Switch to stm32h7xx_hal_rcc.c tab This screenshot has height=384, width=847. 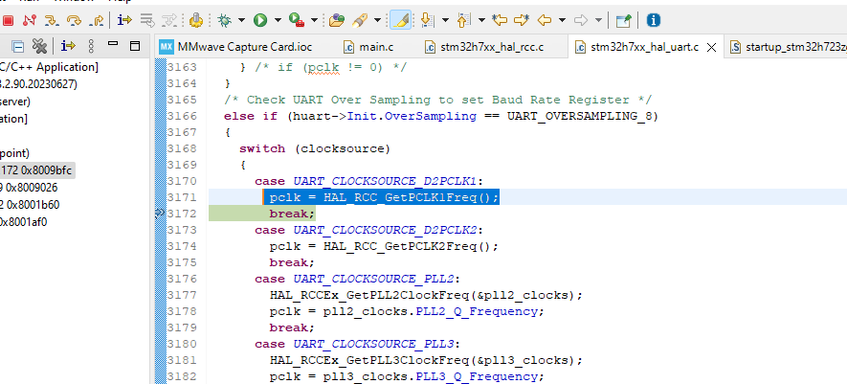483,47
